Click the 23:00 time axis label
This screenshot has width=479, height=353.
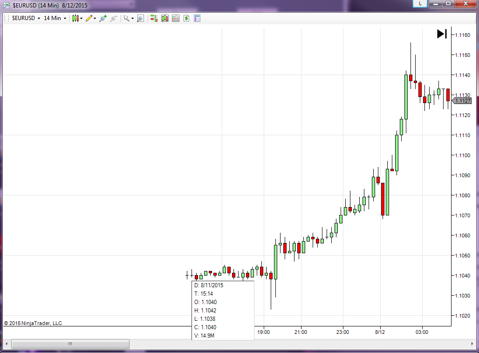tap(342, 332)
